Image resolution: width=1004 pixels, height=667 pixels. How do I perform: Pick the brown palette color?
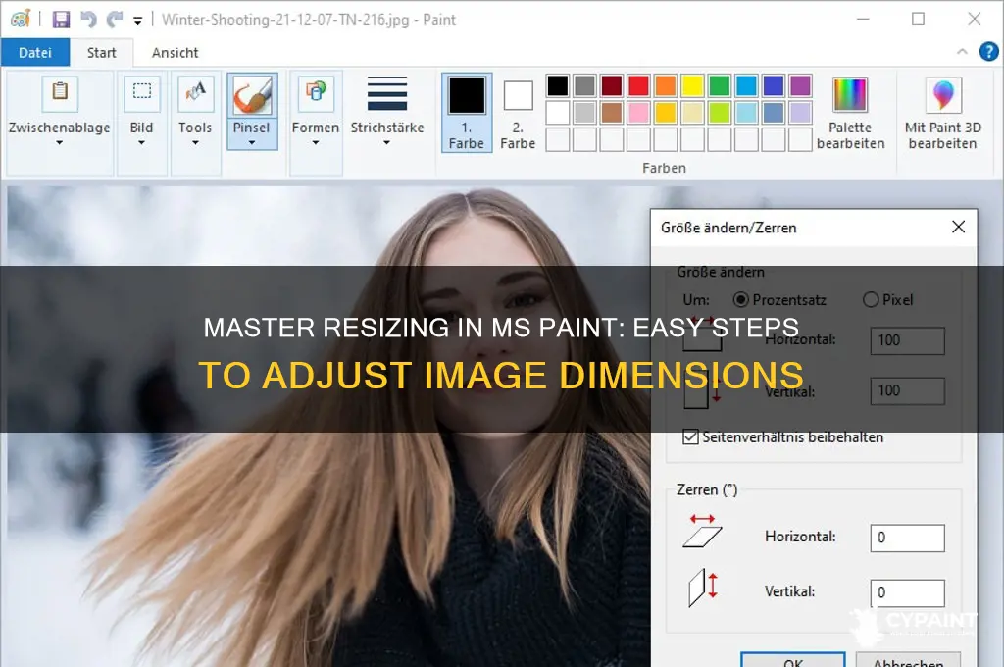tap(612, 113)
